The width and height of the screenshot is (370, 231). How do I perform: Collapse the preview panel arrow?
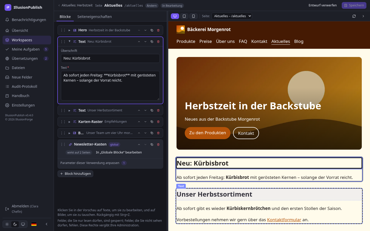[363, 16]
